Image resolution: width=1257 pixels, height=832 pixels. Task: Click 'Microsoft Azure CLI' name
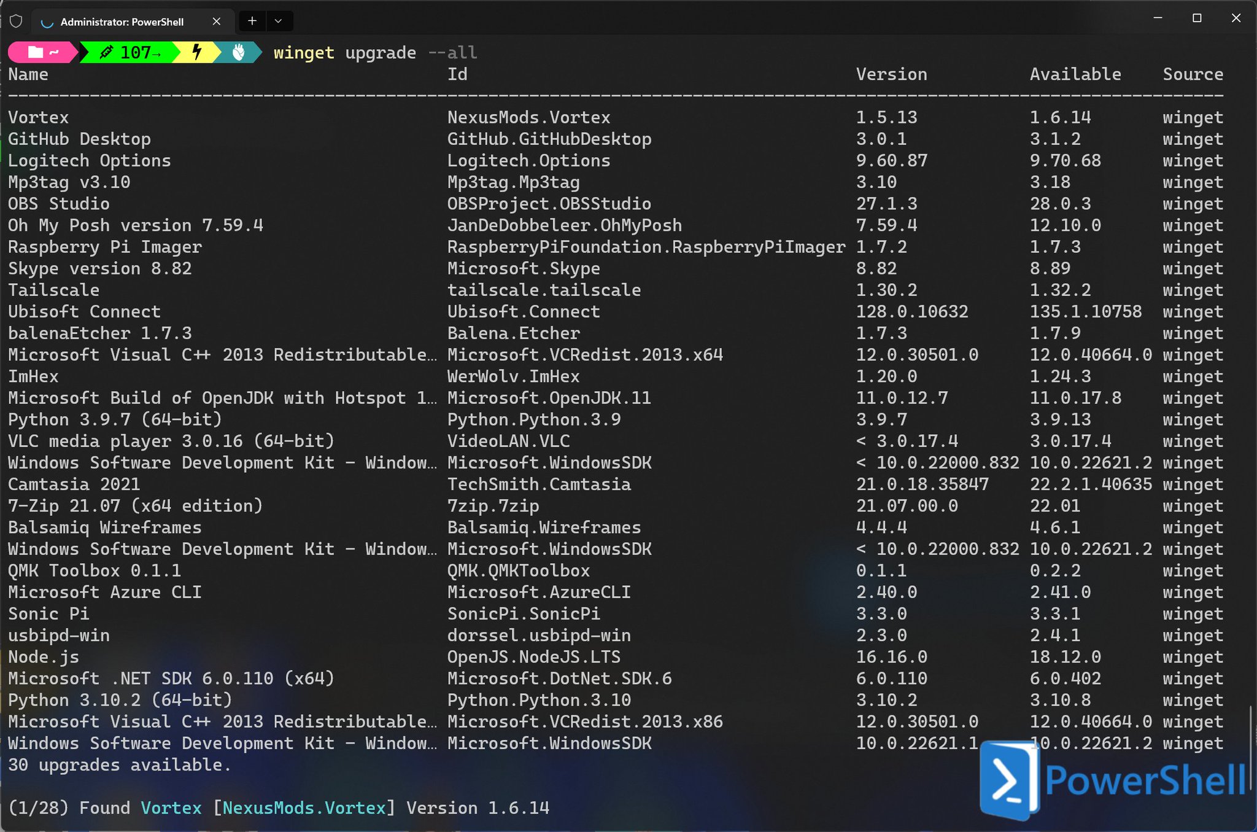point(105,593)
